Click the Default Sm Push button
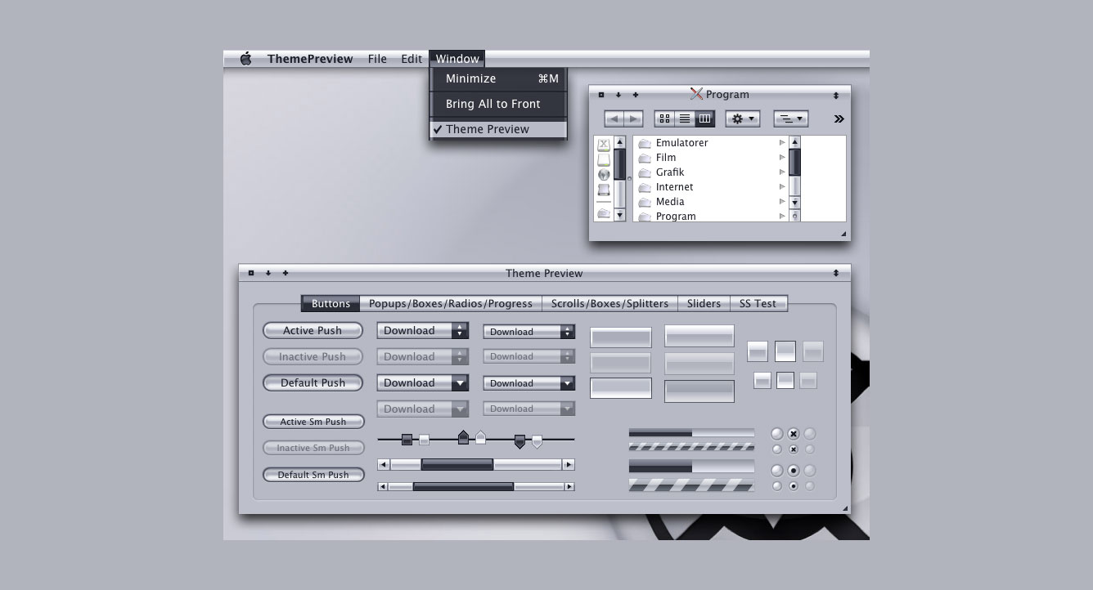Screen dimensions: 1093x590 tap(313, 474)
